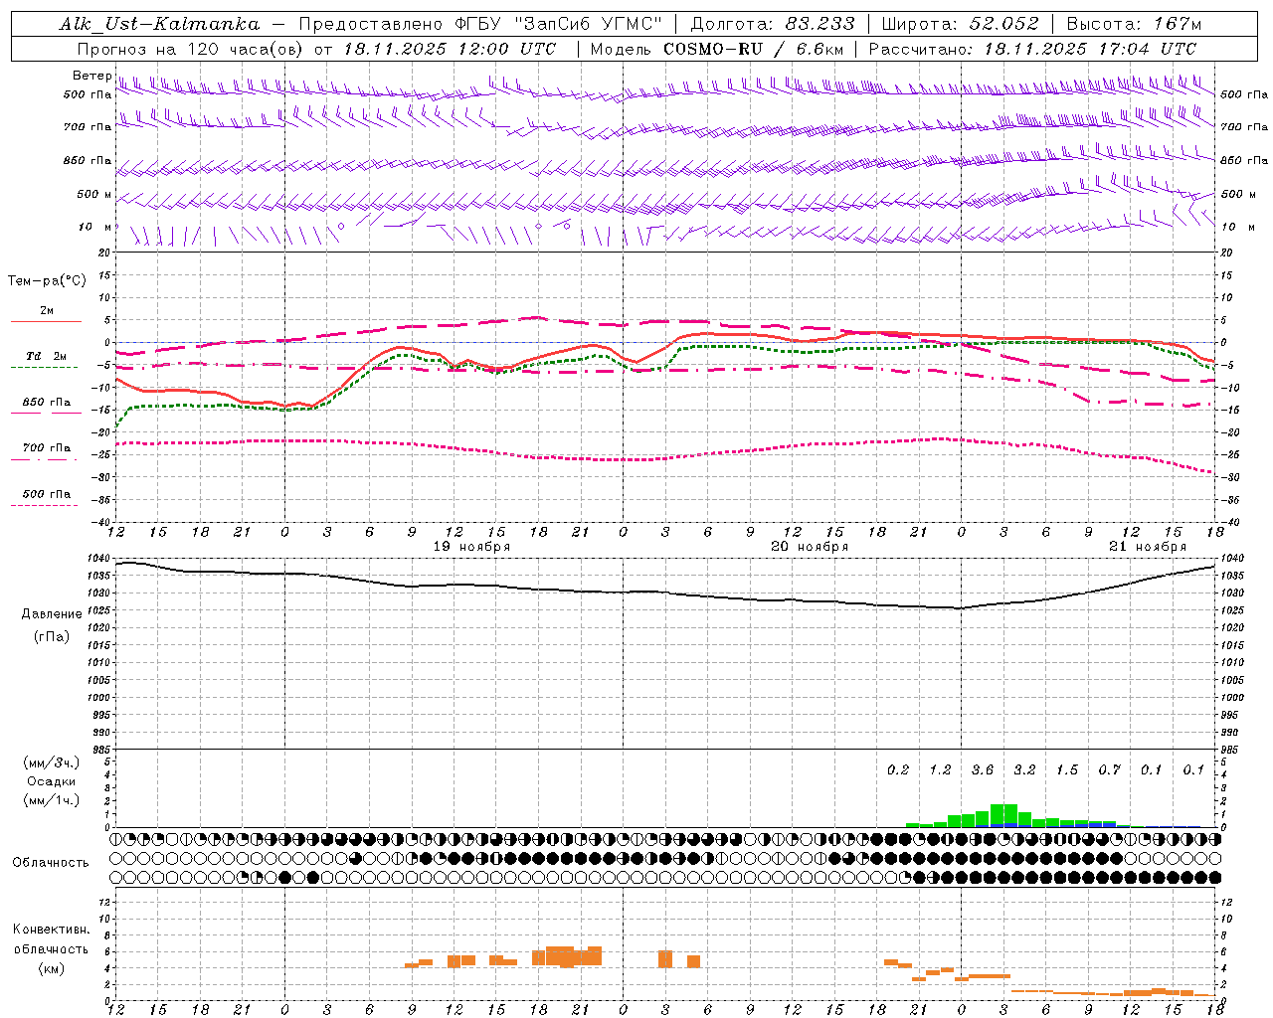
Task: Click the elevation text Высота: 167м
Action: pyautogui.click(x=1134, y=24)
